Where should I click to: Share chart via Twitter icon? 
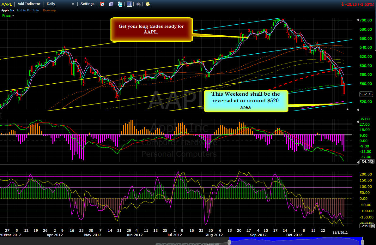click(120, 4)
